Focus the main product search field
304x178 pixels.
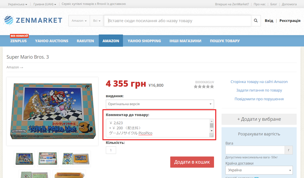[177, 21]
